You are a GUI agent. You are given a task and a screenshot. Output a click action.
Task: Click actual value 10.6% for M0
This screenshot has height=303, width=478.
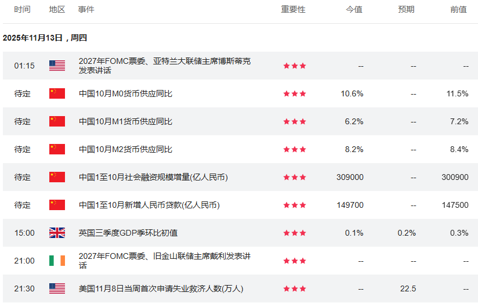click(x=352, y=93)
